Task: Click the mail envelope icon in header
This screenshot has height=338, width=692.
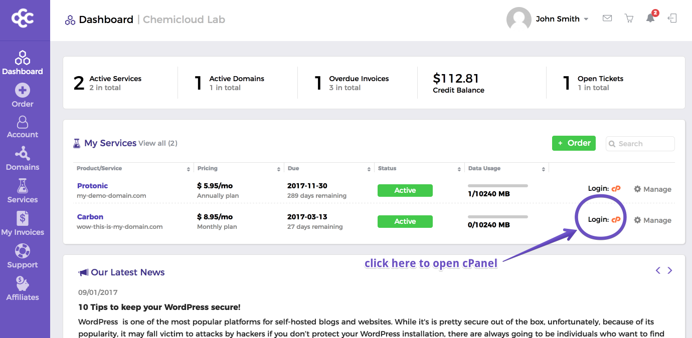Action: point(607,19)
